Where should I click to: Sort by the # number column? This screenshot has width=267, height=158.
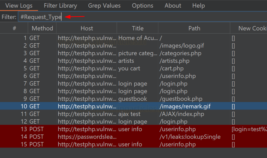point(14,28)
